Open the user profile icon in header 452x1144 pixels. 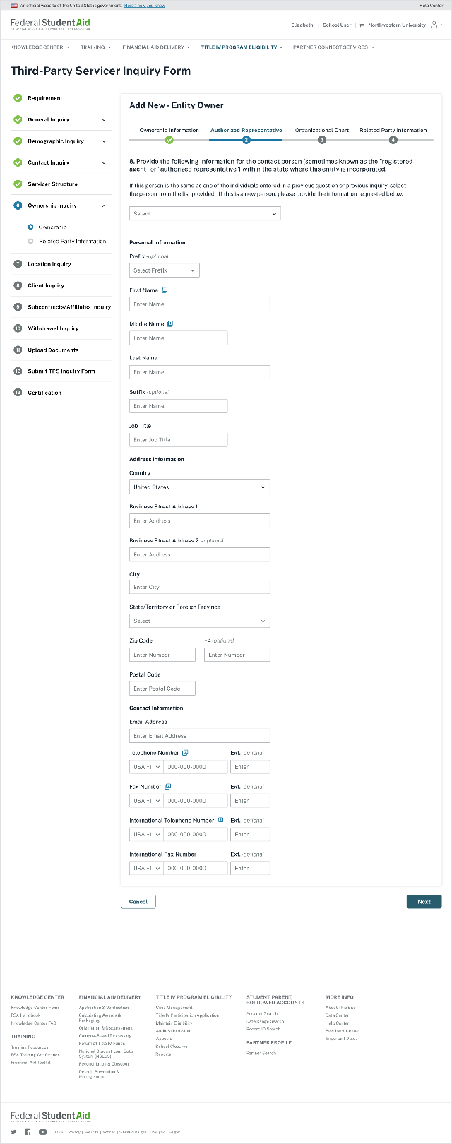[x=436, y=25]
